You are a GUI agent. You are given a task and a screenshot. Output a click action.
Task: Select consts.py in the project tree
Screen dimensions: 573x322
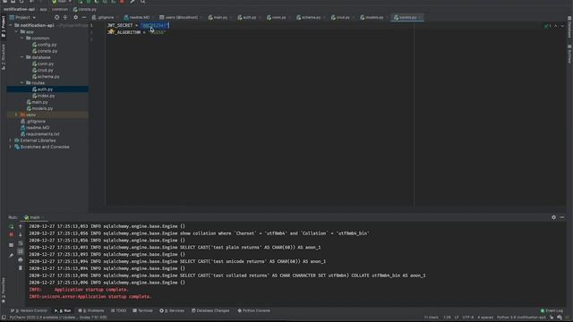47,51
